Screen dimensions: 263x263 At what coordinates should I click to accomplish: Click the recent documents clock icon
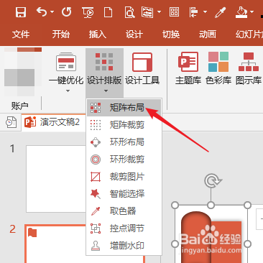pyautogui.click(x=11, y=122)
